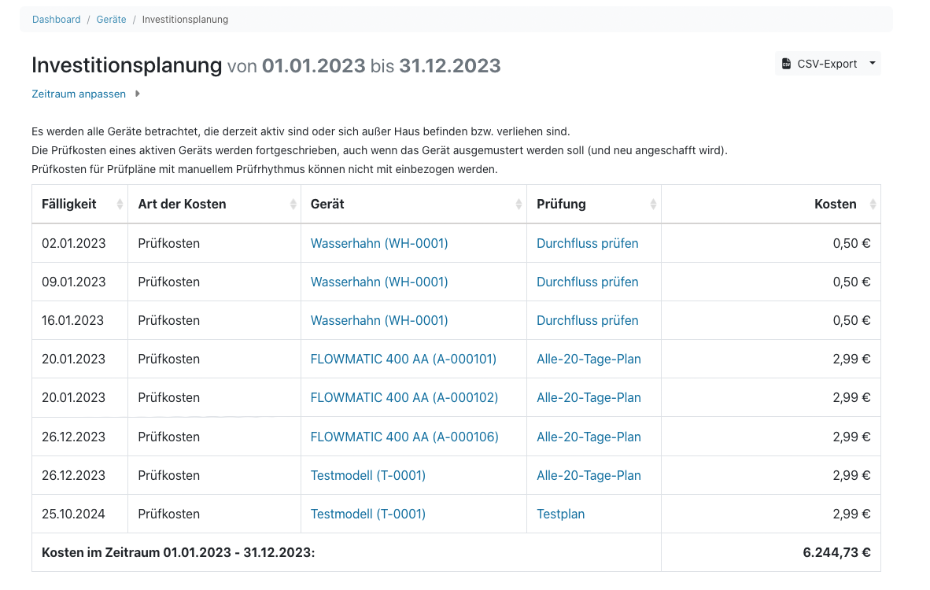This screenshot has height=590, width=930.
Task: Open Durchfluss prüfen in 16.01.2023 row
Action: click(587, 320)
